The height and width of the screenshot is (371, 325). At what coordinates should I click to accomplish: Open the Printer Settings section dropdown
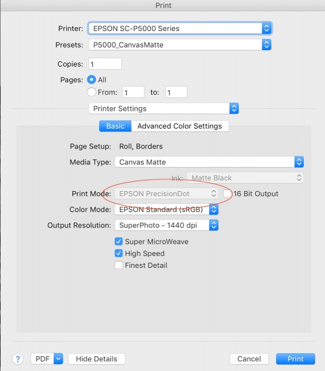pos(163,108)
